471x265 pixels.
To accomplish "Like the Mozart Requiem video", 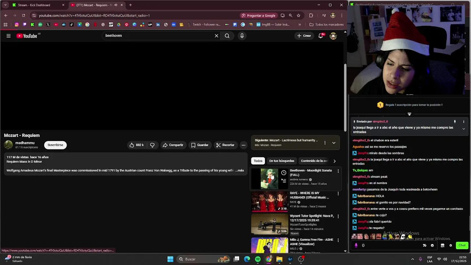I will (x=137, y=145).
